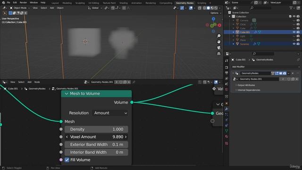Toggle X-ray mode in viewport header
The image size is (302, 170).
(200, 8)
